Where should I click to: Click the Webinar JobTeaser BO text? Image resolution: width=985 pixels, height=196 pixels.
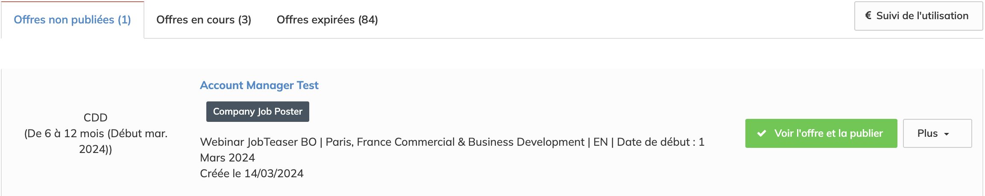coord(258,142)
